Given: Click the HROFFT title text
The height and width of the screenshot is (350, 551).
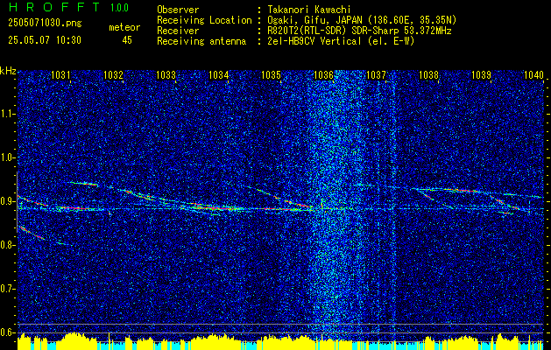Looking at the screenshot, I should (55, 7).
